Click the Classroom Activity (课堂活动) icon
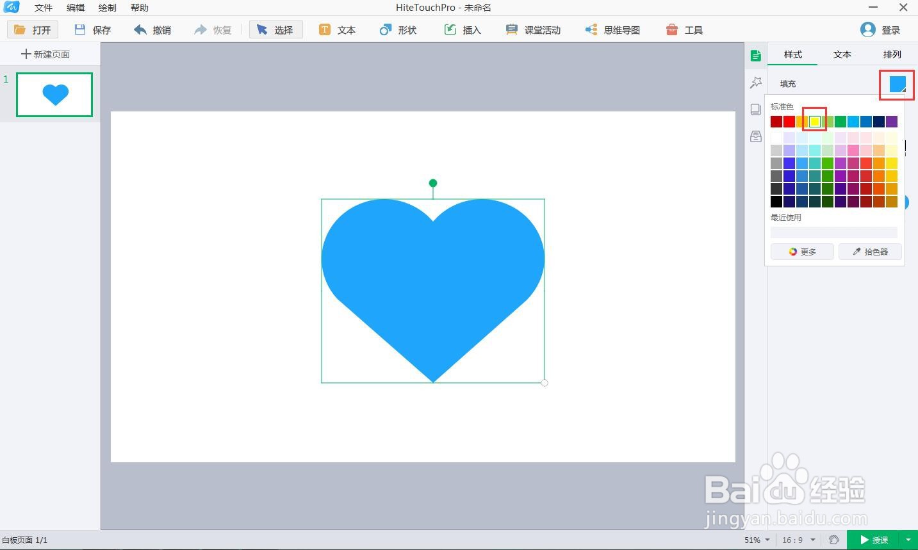This screenshot has width=918, height=550. tap(532, 29)
